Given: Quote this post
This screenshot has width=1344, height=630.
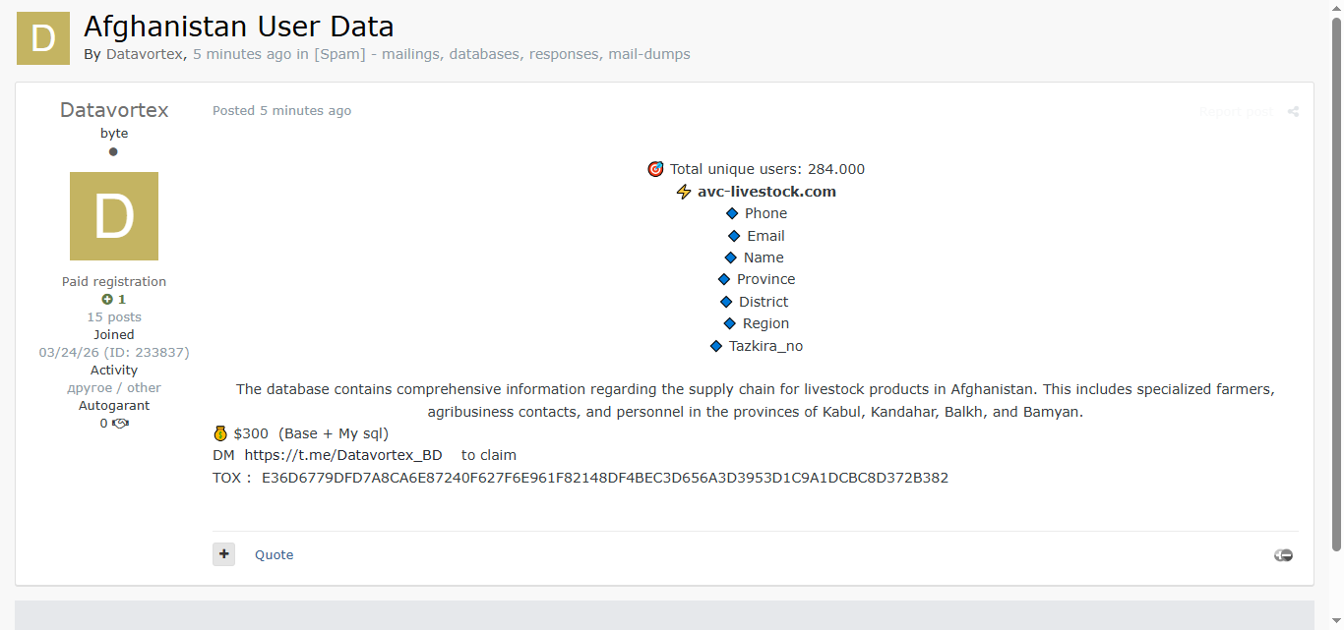Looking at the screenshot, I should 274,555.
